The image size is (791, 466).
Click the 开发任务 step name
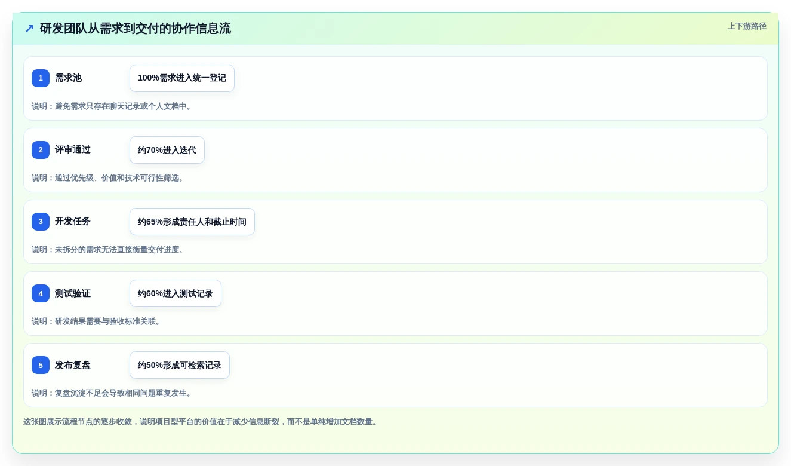[73, 222]
